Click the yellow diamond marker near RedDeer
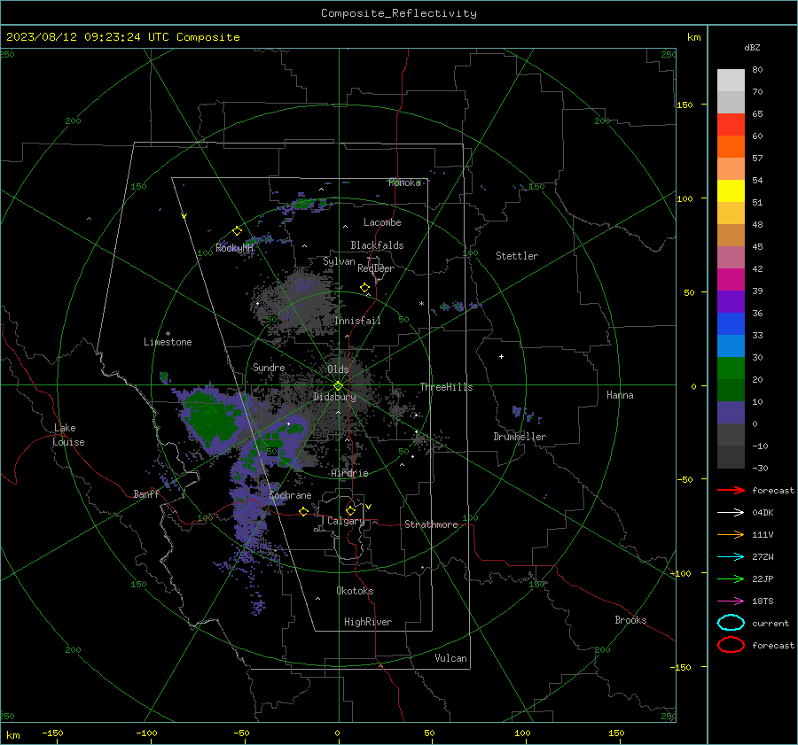798x745 pixels. click(364, 288)
